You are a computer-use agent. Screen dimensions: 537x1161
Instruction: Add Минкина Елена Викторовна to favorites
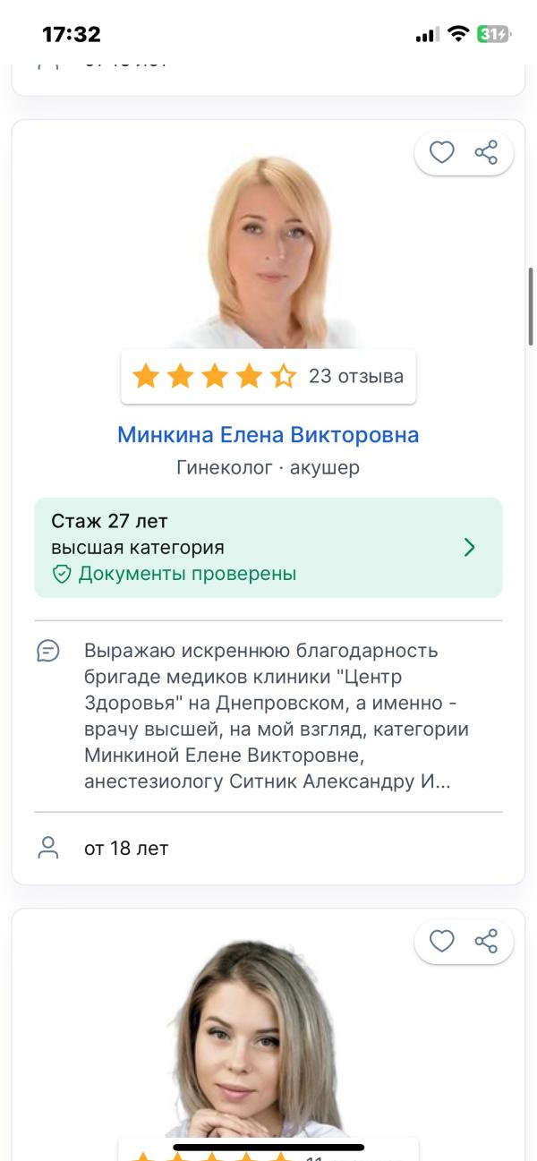point(442,154)
